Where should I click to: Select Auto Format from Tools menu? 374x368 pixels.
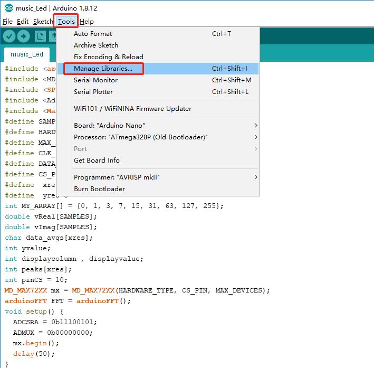[x=93, y=34]
